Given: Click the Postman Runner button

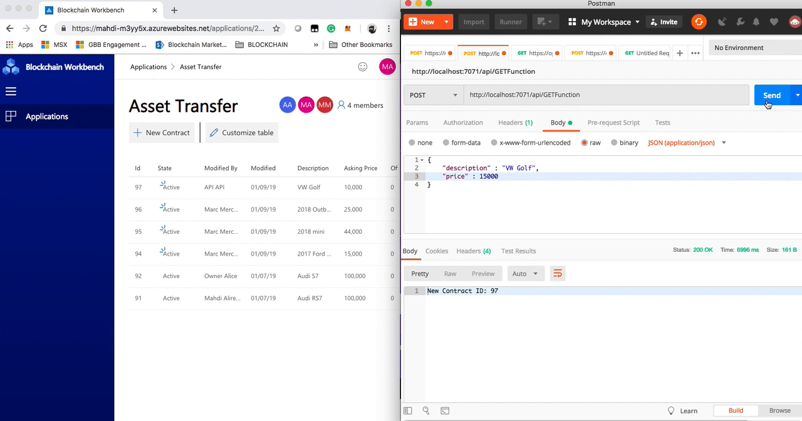Looking at the screenshot, I should click(511, 22).
